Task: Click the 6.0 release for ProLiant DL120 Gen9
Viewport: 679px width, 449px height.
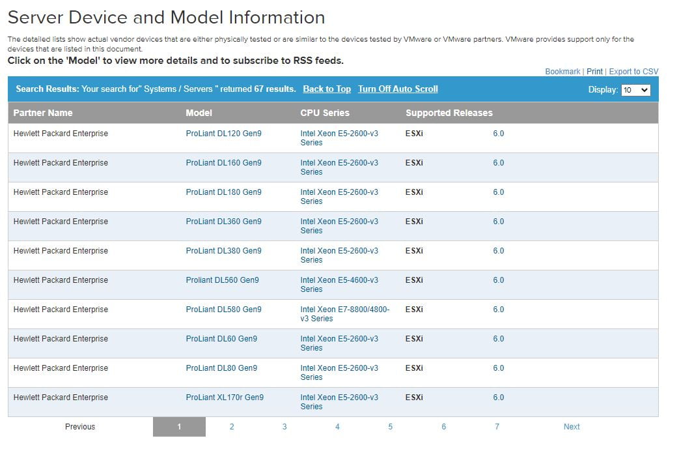Action: tap(499, 134)
